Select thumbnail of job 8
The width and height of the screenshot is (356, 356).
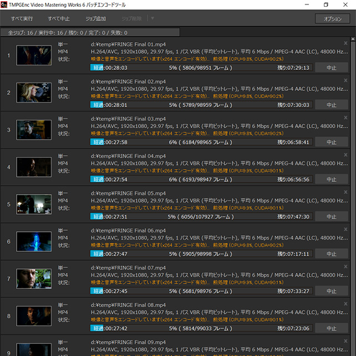coord(34,316)
